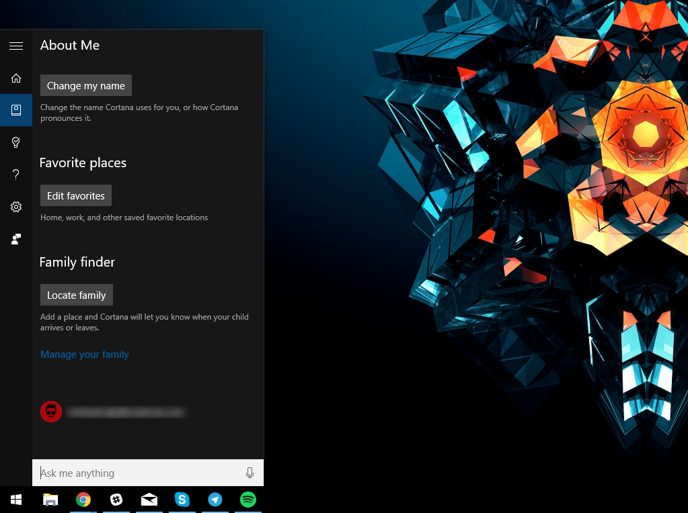Viewport: 688px width, 513px height.
Task: Click the Edit favorites button
Action: [76, 195]
